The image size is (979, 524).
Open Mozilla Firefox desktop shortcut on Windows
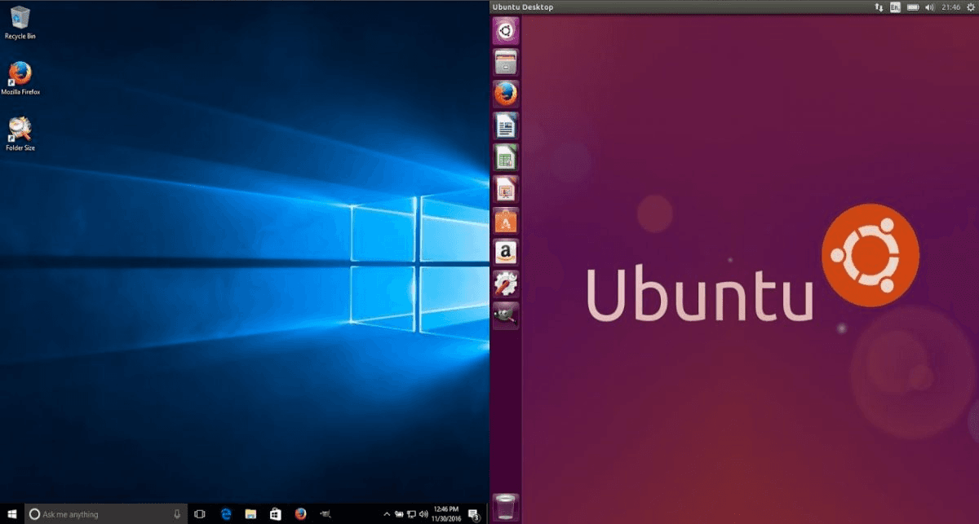20,78
